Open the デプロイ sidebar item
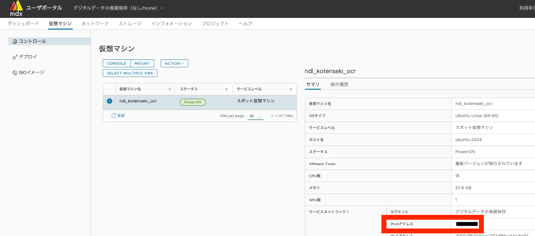 click(x=25, y=57)
